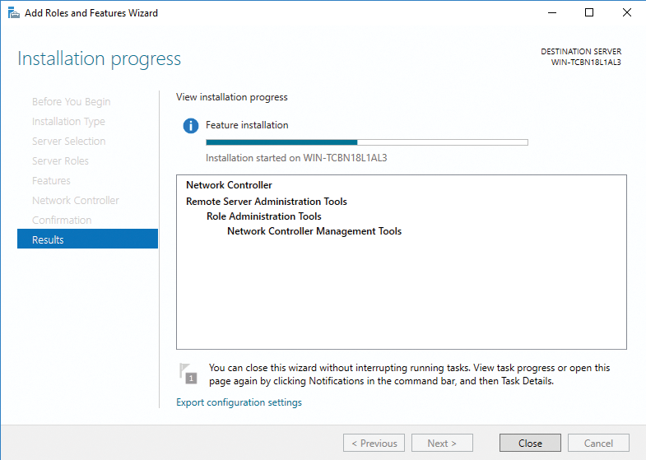Switch to the Server Roles step

point(60,161)
